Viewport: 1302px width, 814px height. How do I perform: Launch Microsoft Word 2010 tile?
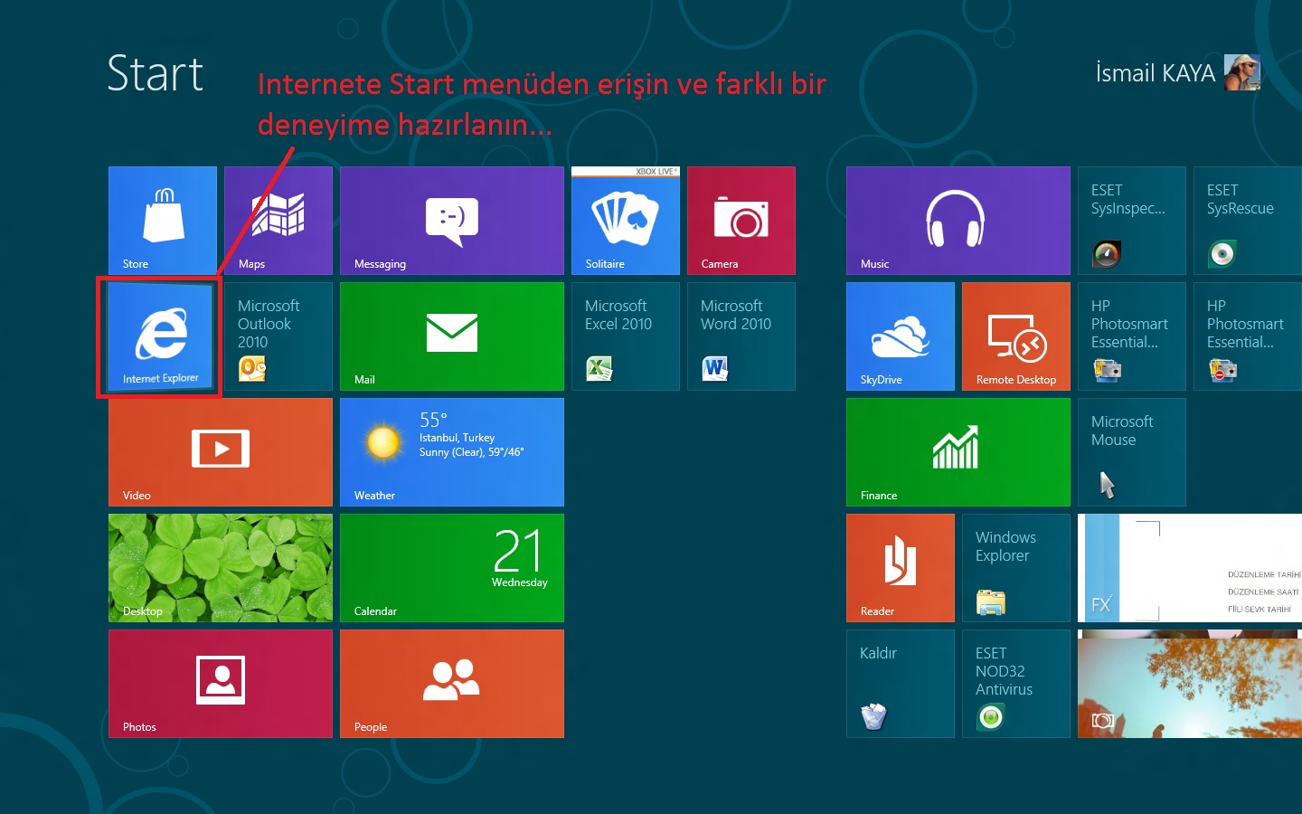pyautogui.click(x=741, y=336)
